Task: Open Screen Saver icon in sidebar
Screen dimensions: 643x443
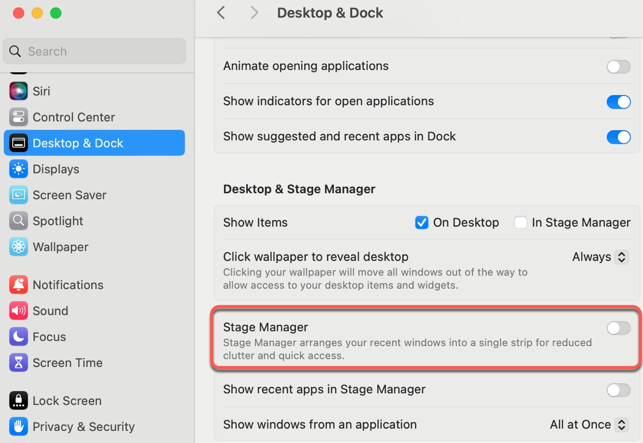Action: 18,195
